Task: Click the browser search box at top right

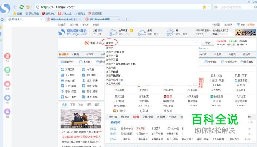Action: [x=235, y=7]
